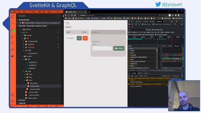The image size is (201, 113).
Task: Open the No throttling dropdown
Action: tap(168, 24)
